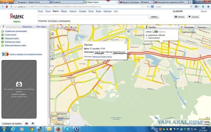Open the Firefox menu button
Image resolution: width=211 pixels, height=132 pixels.
click(x=7, y=1)
